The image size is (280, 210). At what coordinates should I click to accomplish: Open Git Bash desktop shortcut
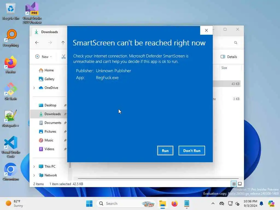click(11, 91)
